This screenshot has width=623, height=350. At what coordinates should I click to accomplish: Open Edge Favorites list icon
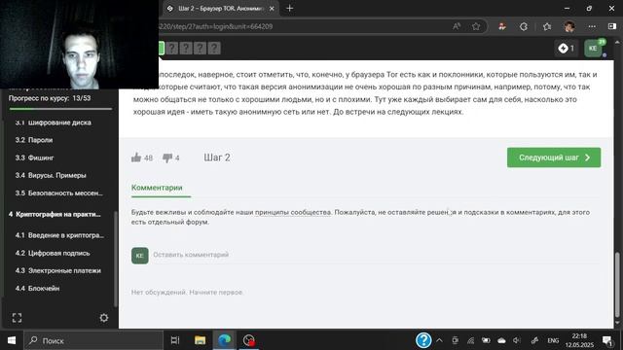547,26
